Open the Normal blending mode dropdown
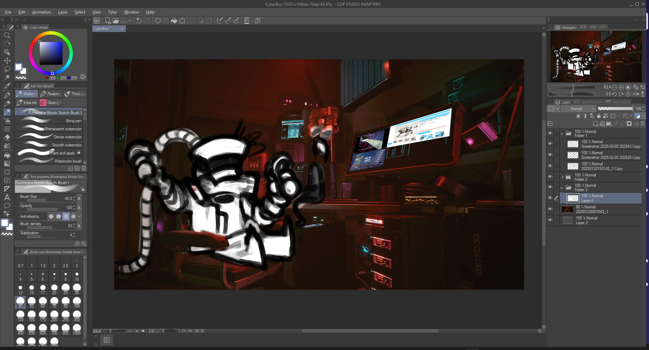The image size is (649, 350). click(579, 109)
